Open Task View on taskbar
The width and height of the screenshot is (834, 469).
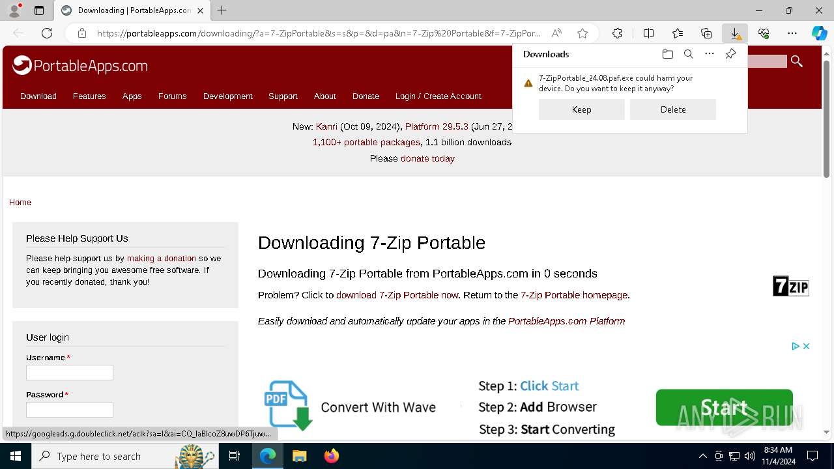point(235,456)
